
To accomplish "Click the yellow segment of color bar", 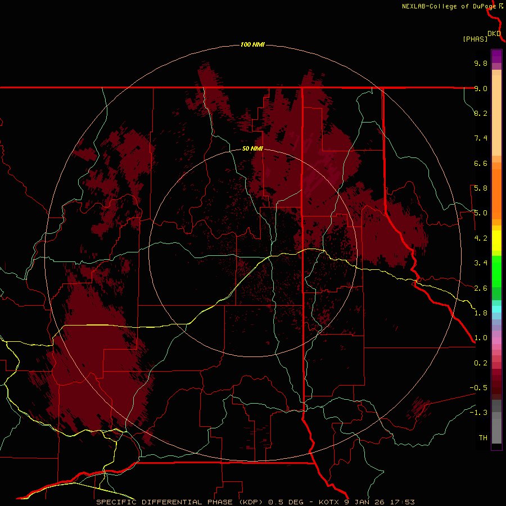I will pos(496,241).
